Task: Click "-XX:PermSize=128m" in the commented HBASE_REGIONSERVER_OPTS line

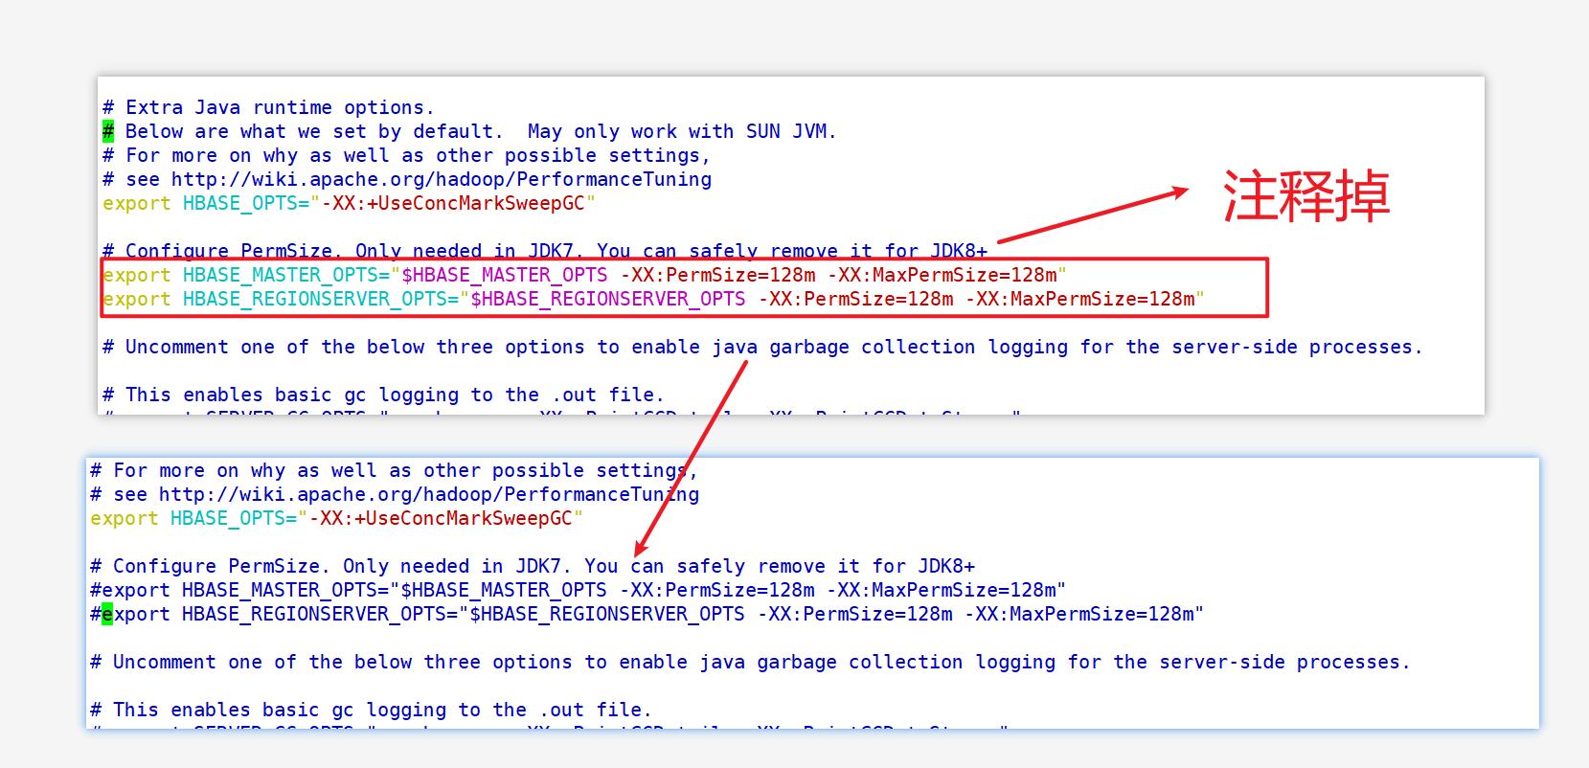Action: pyautogui.click(x=855, y=614)
